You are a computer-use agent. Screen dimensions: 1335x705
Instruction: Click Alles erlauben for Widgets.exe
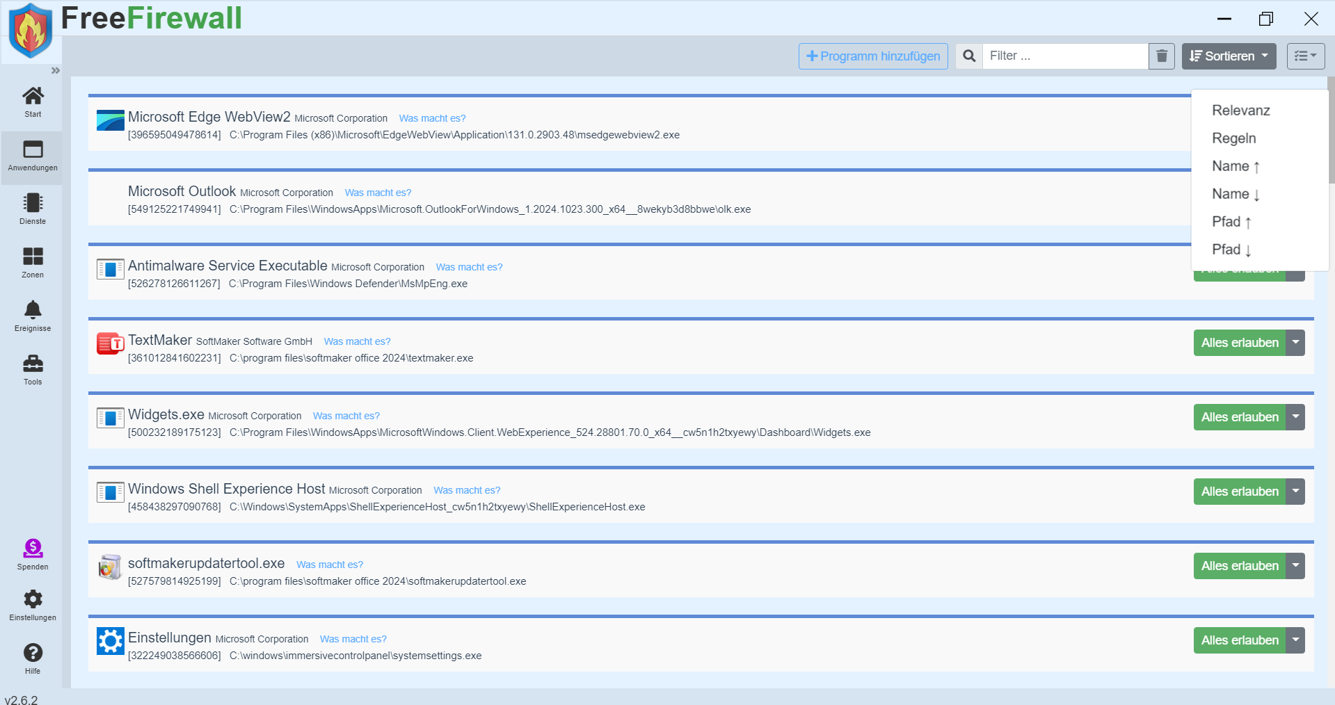click(x=1240, y=417)
